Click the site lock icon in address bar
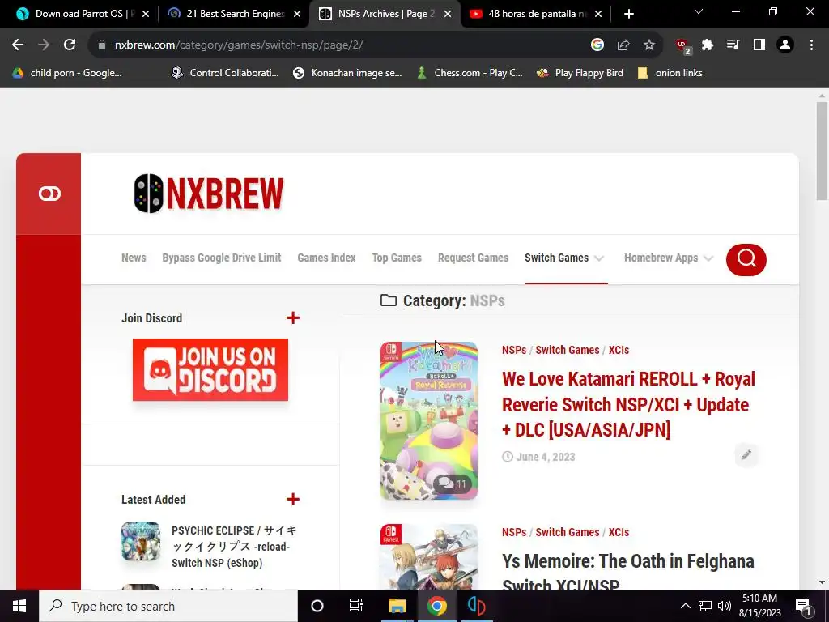The height and width of the screenshot is (622, 829). click(102, 45)
